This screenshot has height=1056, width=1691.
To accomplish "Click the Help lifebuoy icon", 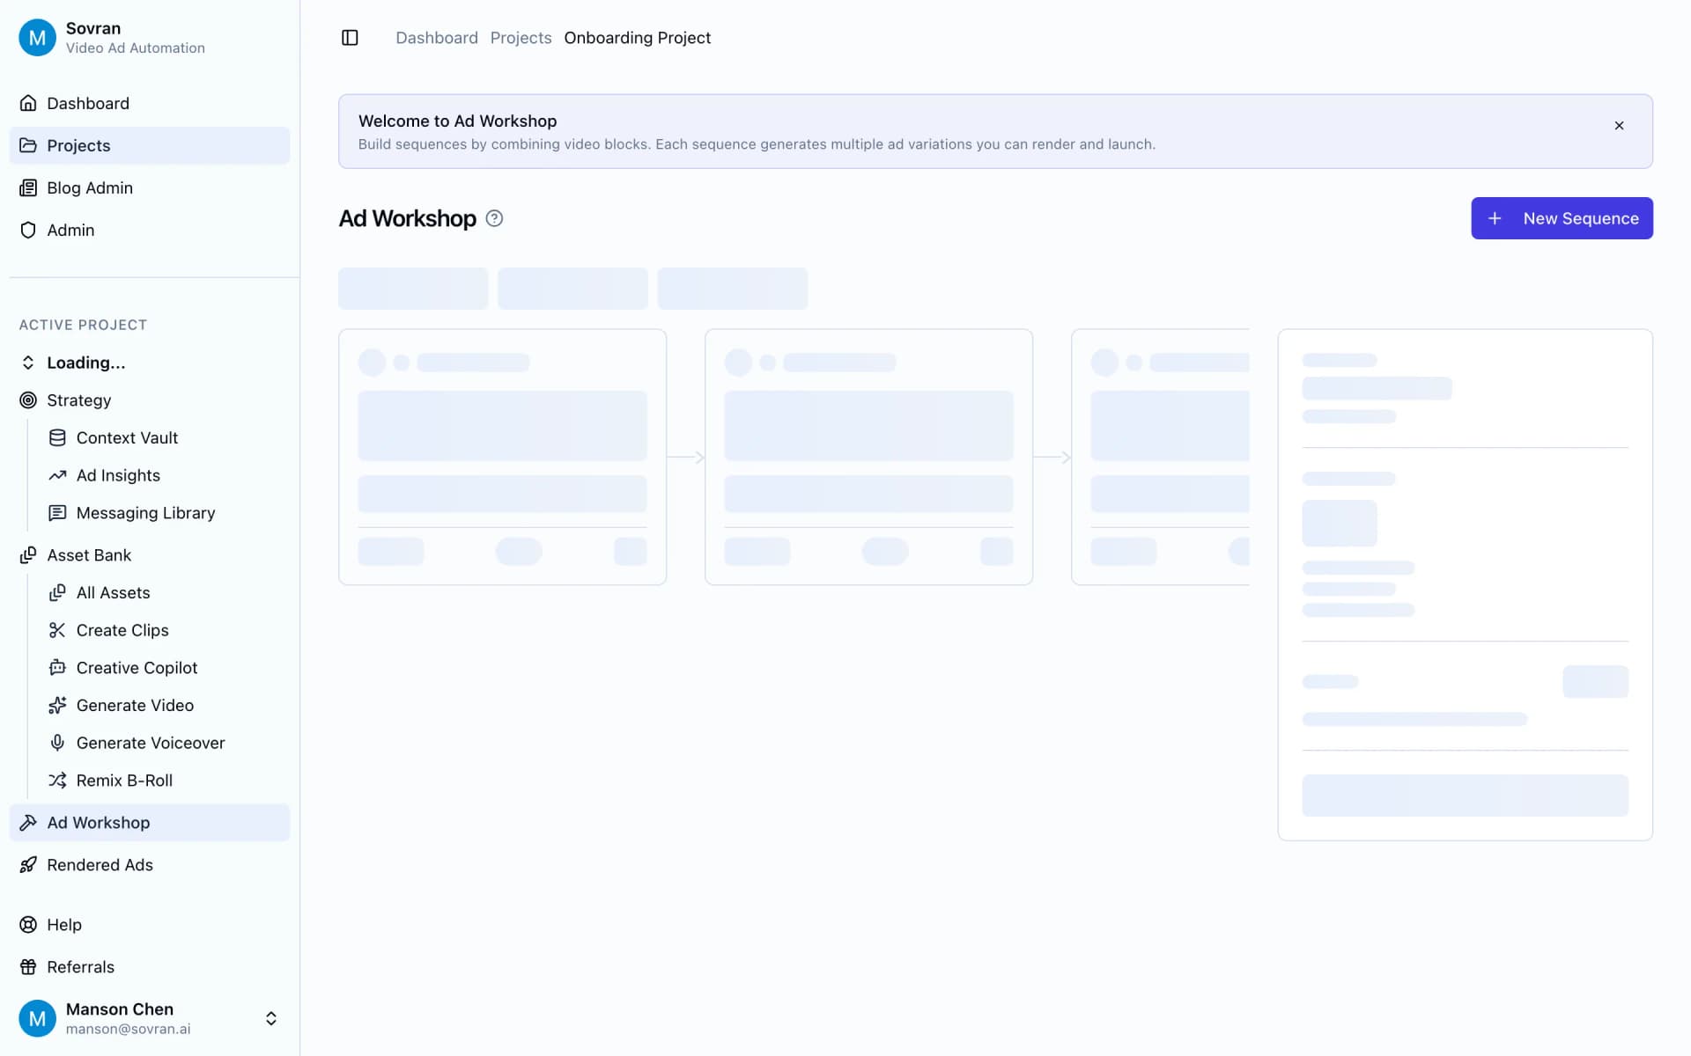I will coord(28,925).
